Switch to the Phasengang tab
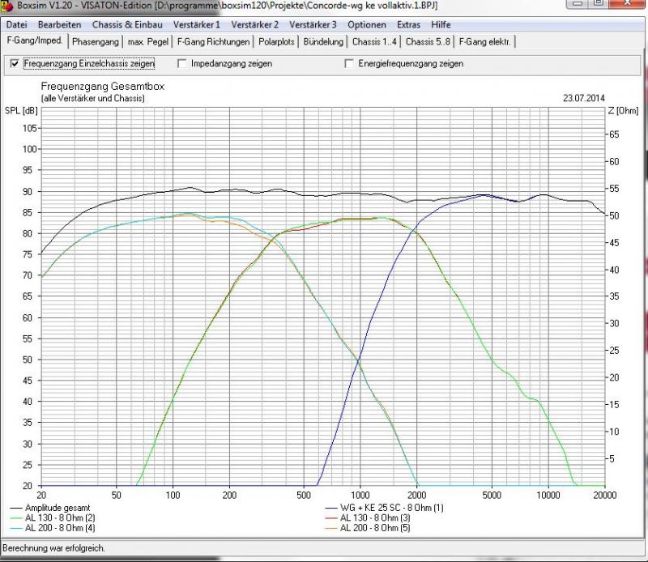Screen dimensions: 648x562 coord(96,41)
